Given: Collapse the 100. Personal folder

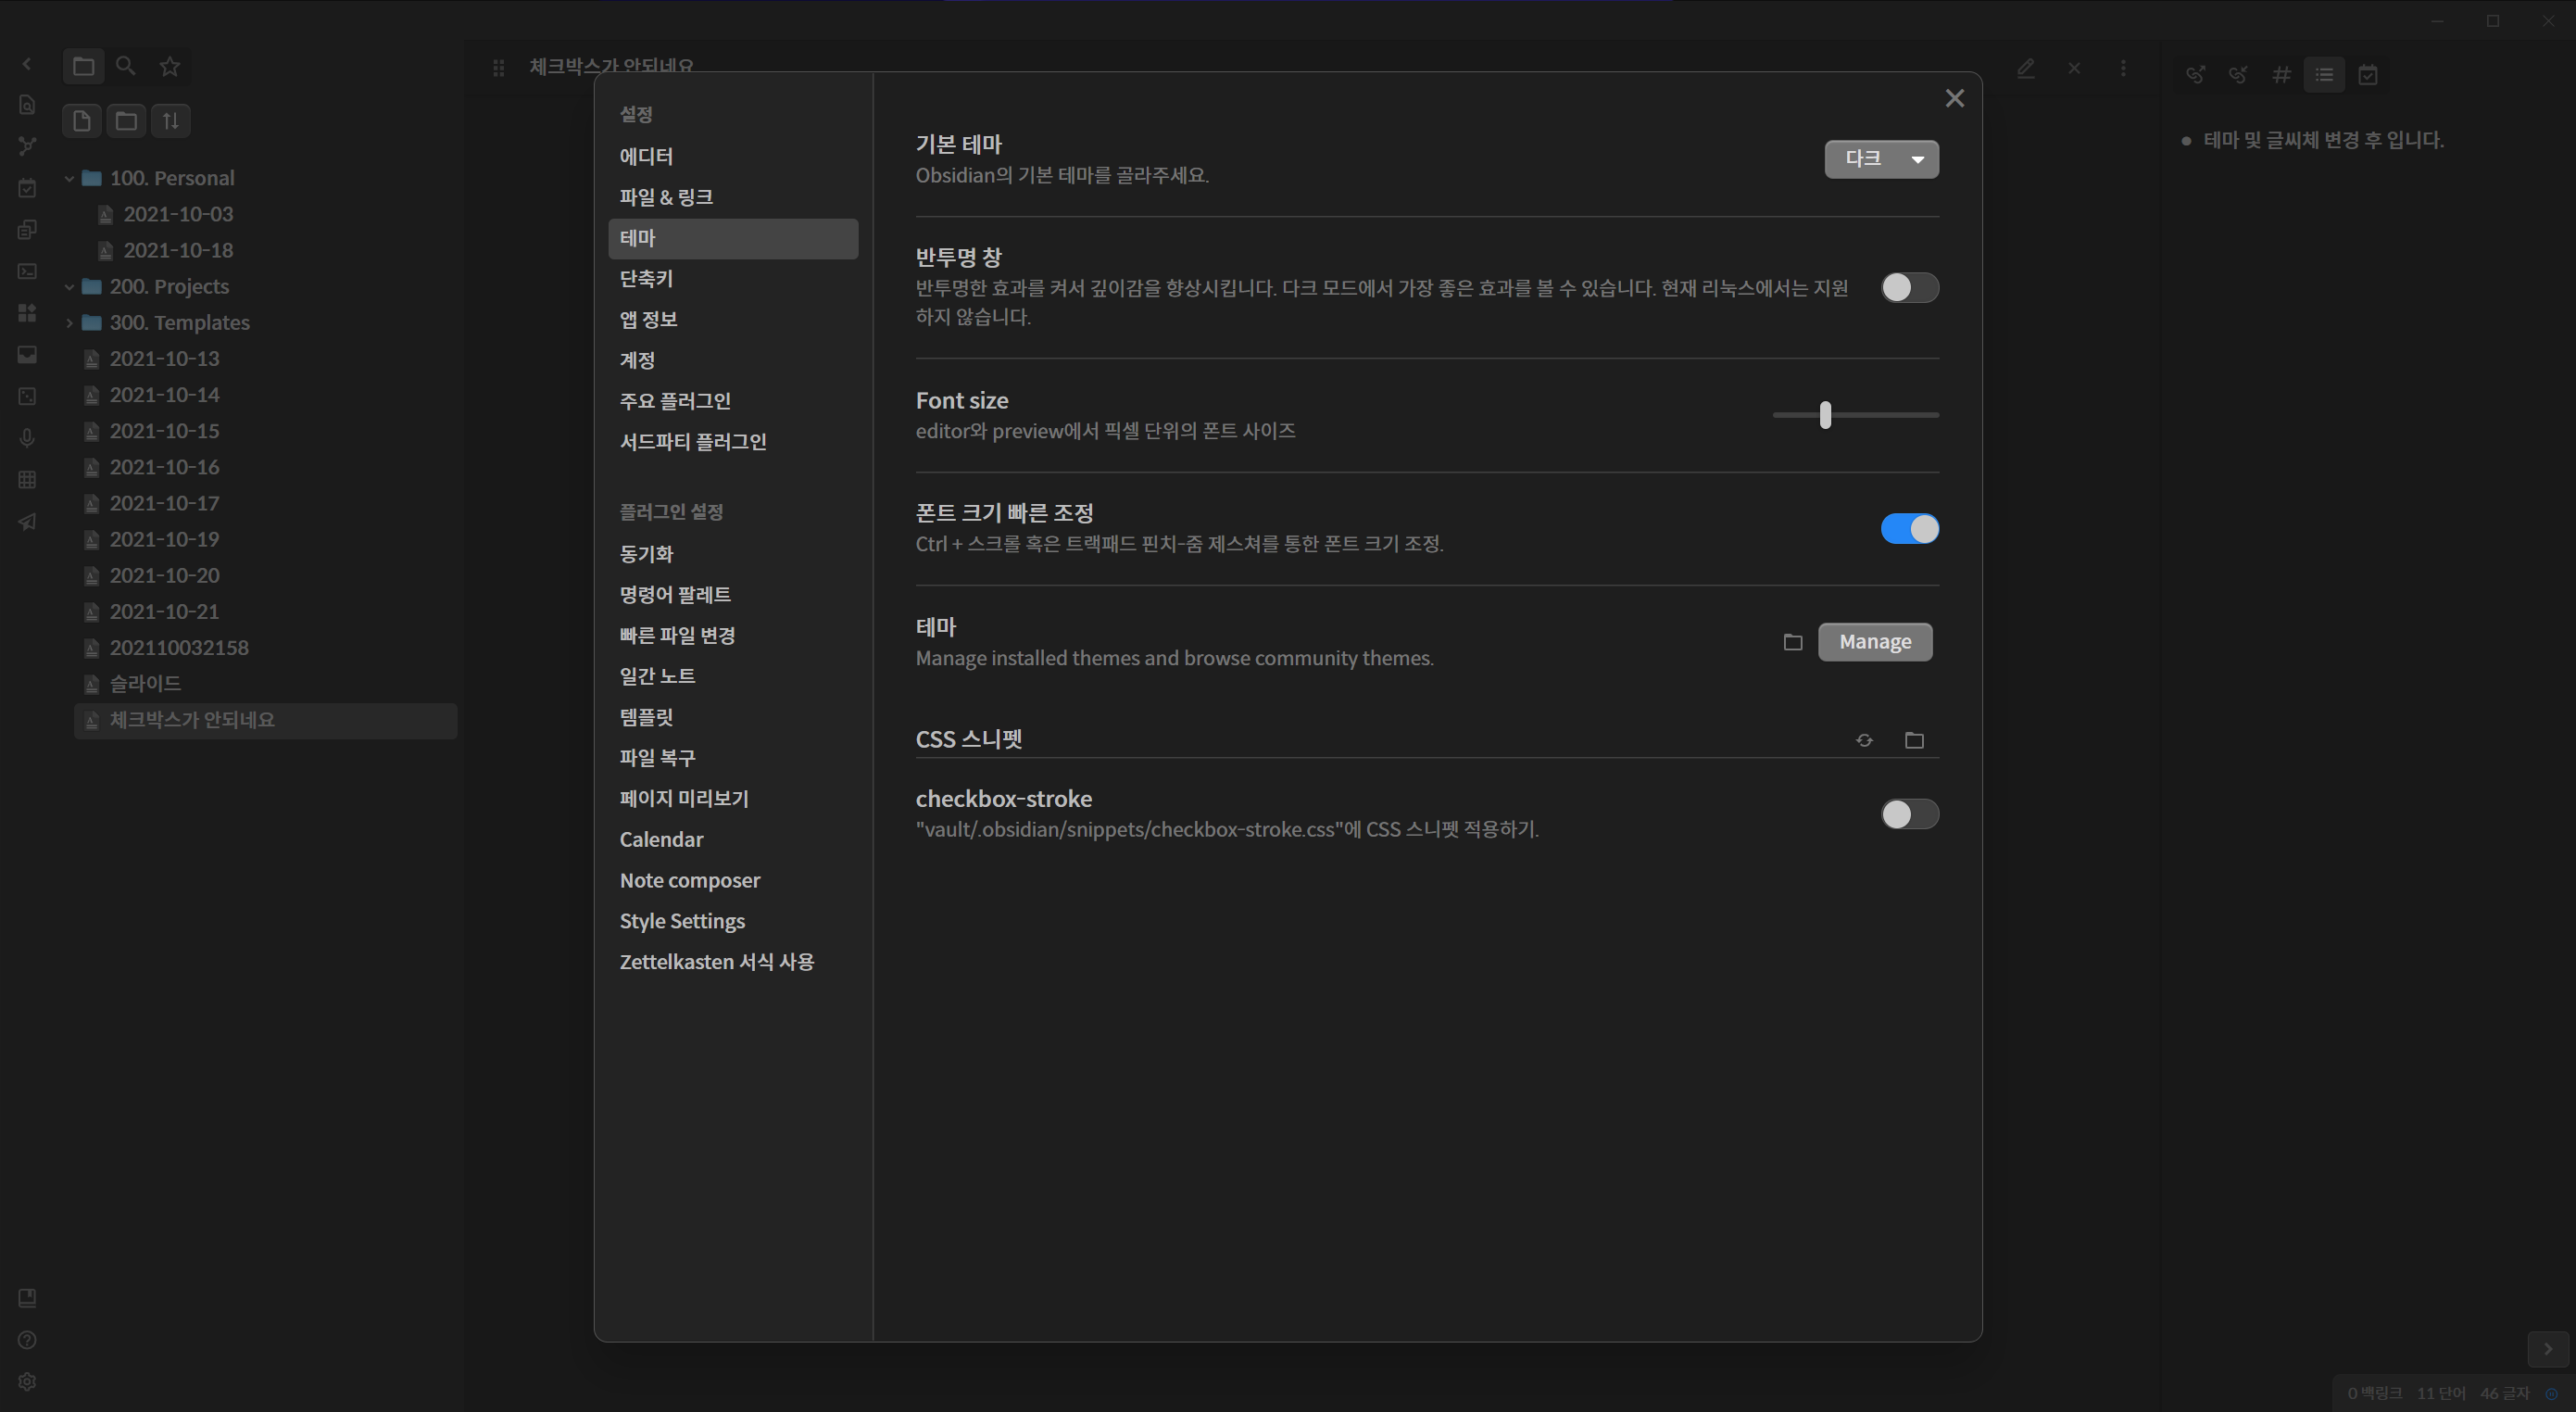Looking at the screenshot, I should pos(70,178).
